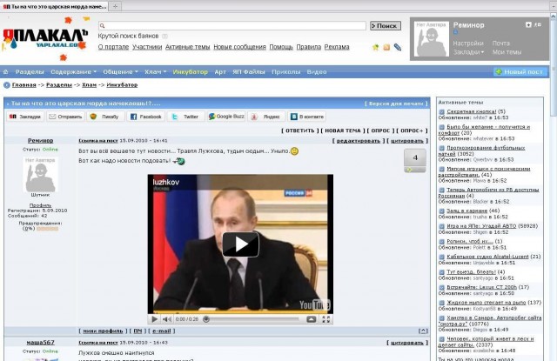Image resolution: width=557 pixels, height=361 pixels.
Task: Click the Отправить email button
Action: tap(65, 117)
